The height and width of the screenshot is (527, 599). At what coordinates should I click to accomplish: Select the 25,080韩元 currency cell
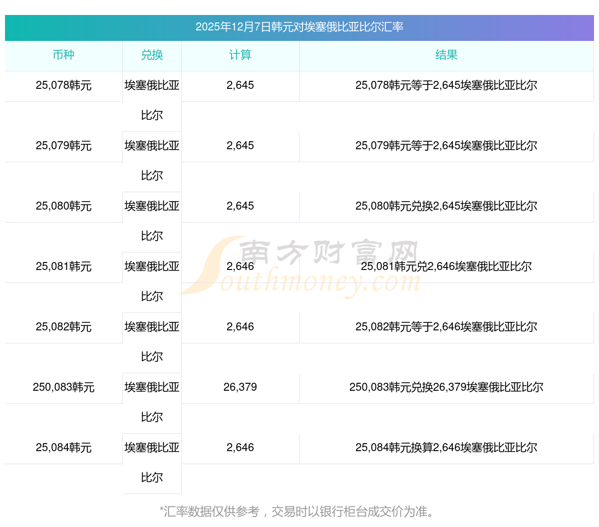(x=63, y=206)
